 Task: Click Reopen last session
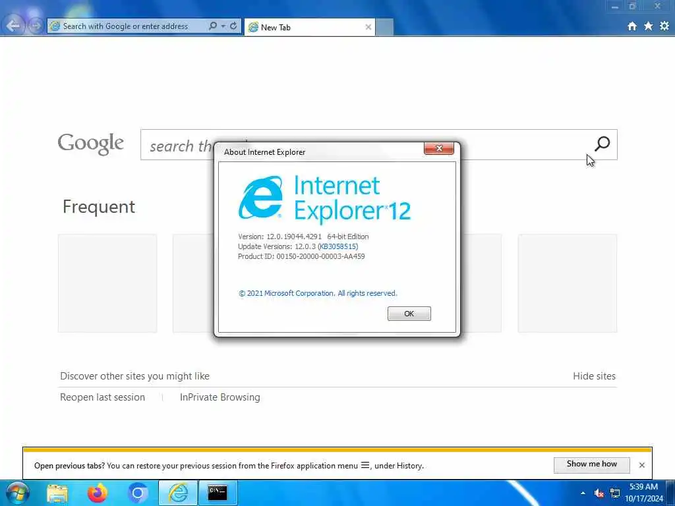pos(102,397)
